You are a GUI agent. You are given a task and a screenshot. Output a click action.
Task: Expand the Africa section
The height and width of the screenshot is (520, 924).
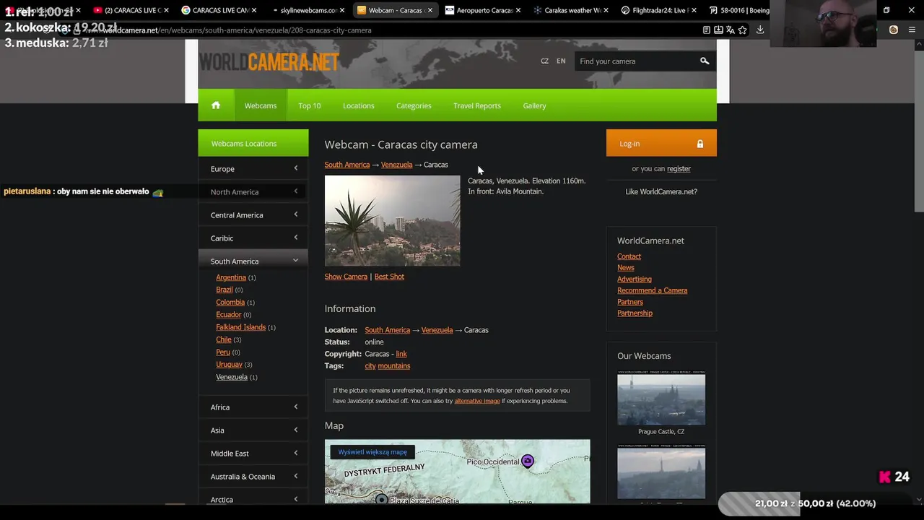253,407
